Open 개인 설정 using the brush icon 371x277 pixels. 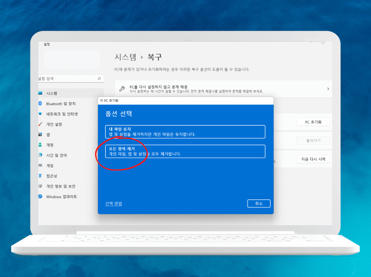(x=41, y=124)
